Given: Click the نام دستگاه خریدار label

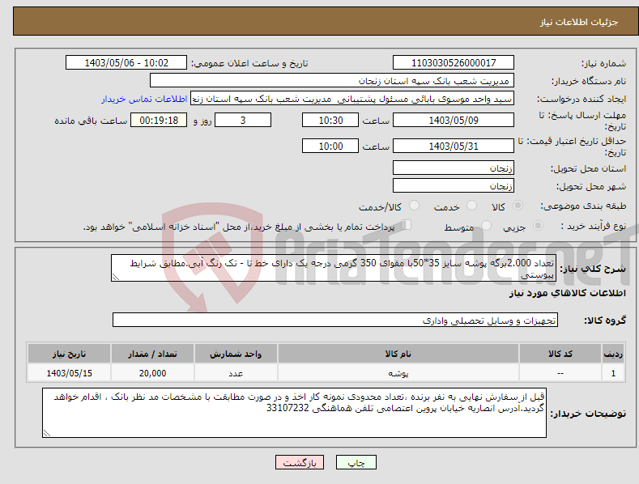Looking at the screenshot, I should coord(589,81).
